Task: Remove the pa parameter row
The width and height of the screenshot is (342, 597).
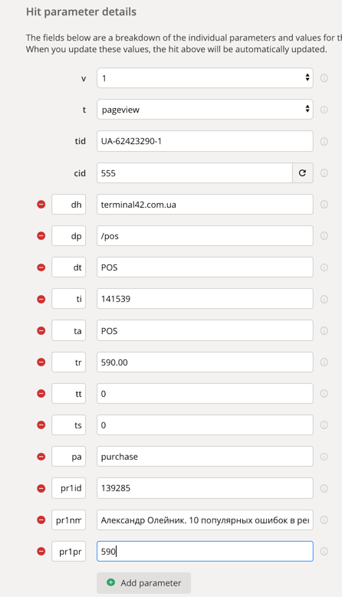Action: (41, 457)
